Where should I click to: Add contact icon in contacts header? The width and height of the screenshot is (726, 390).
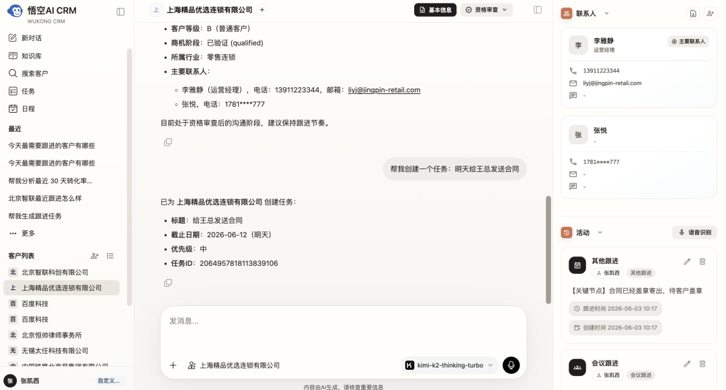[710, 13]
